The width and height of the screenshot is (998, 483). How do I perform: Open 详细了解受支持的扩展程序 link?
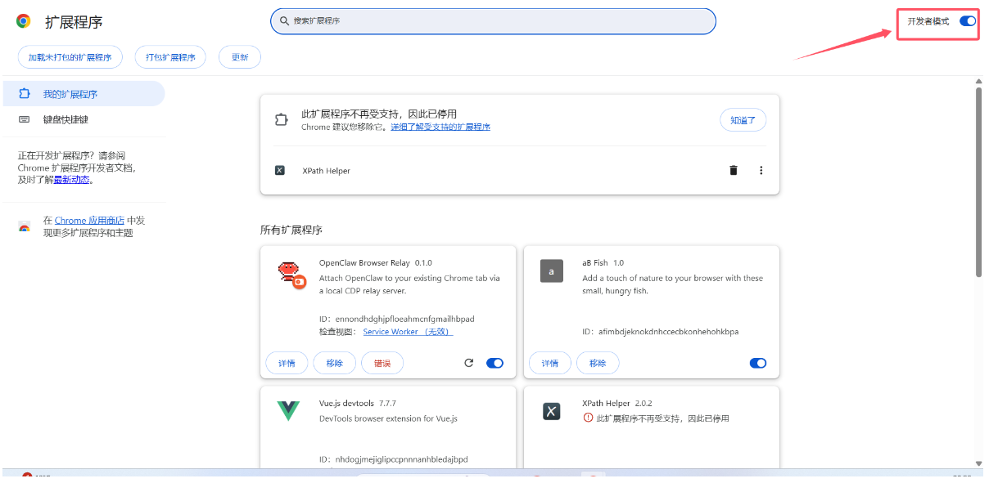tap(440, 127)
